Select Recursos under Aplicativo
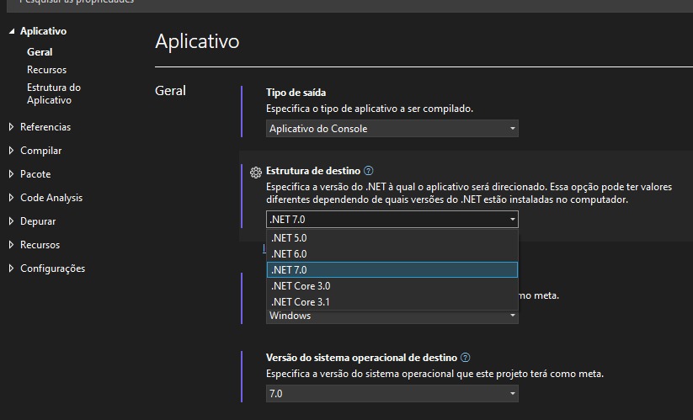 click(x=46, y=70)
